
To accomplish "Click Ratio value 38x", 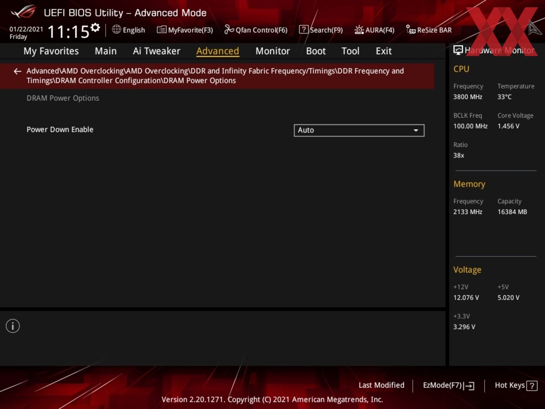I will tap(459, 155).
